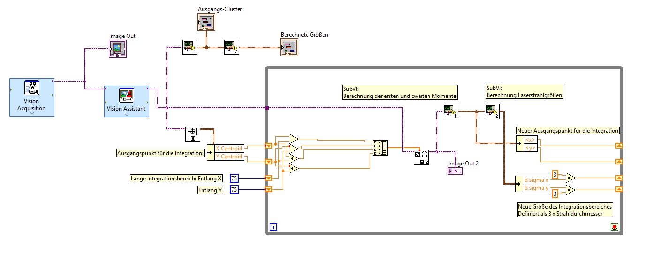653x261 pixels.
Task: Select the Build Array node
Action: [380, 148]
